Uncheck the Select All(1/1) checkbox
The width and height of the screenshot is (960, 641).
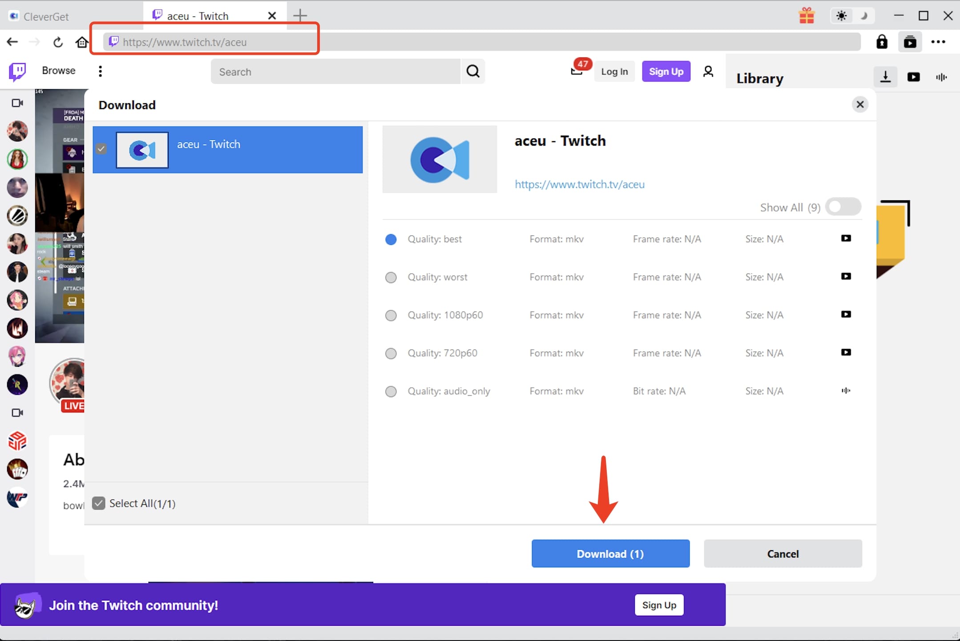99,503
